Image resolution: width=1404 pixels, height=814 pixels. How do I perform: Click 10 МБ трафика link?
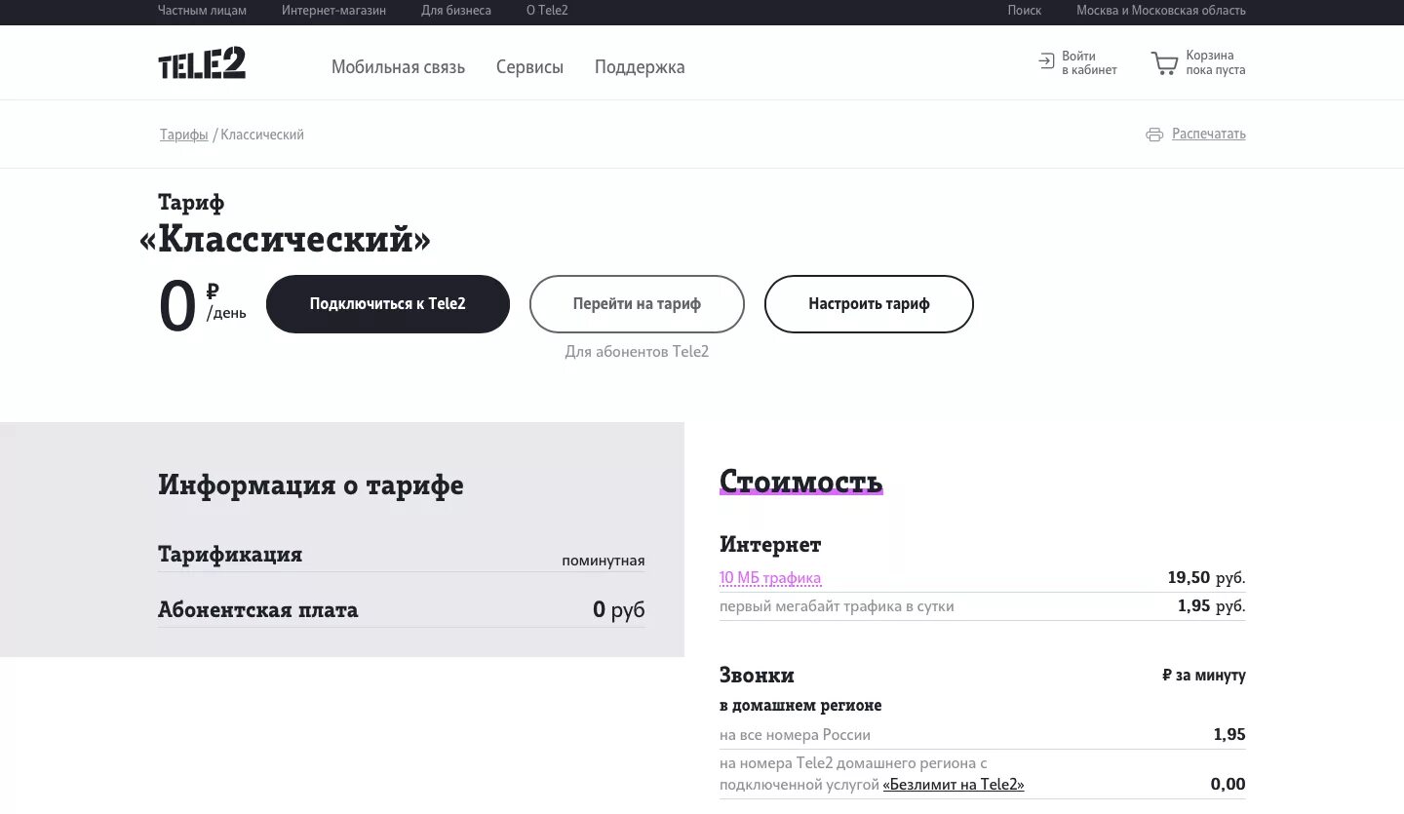point(770,578)
